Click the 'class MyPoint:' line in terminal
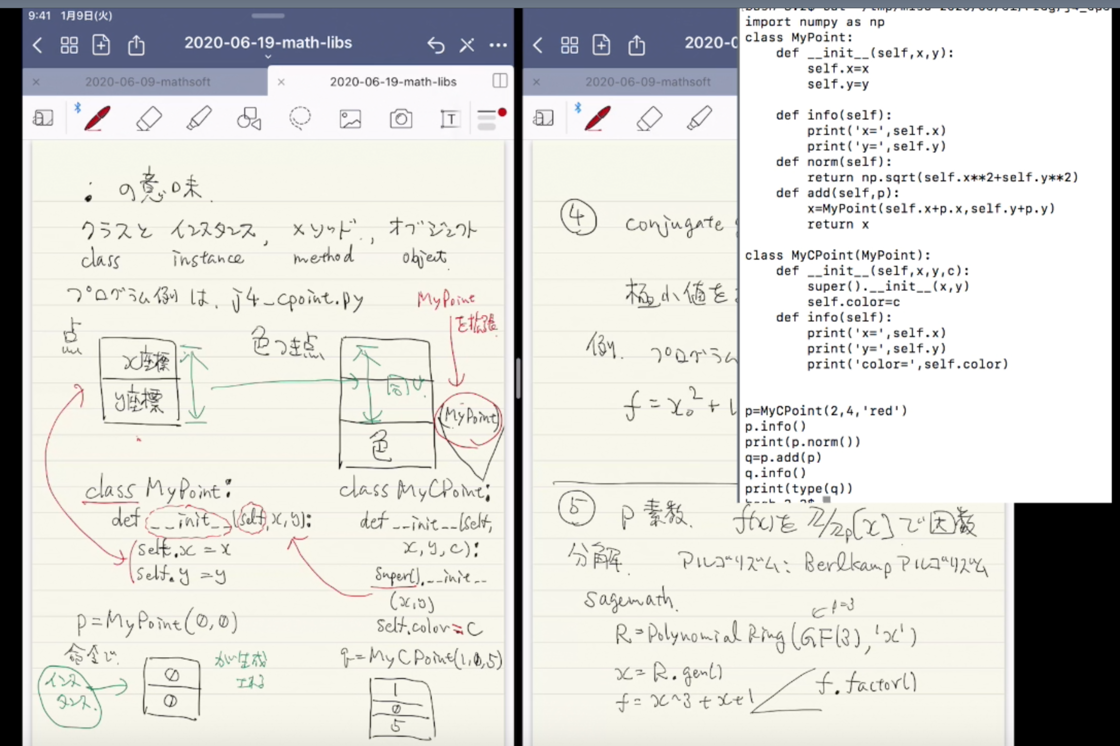The image size is (1120, 746). [x=799, y=37]
